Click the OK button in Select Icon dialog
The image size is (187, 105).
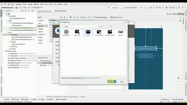click(112, 82)
